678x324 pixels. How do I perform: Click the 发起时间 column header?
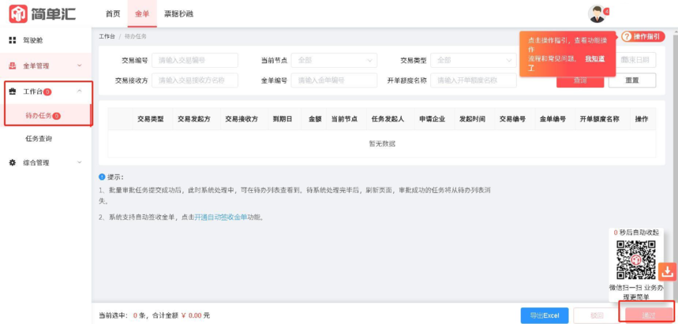472,119
